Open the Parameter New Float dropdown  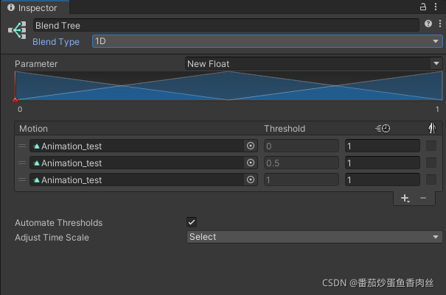(314, 63)
